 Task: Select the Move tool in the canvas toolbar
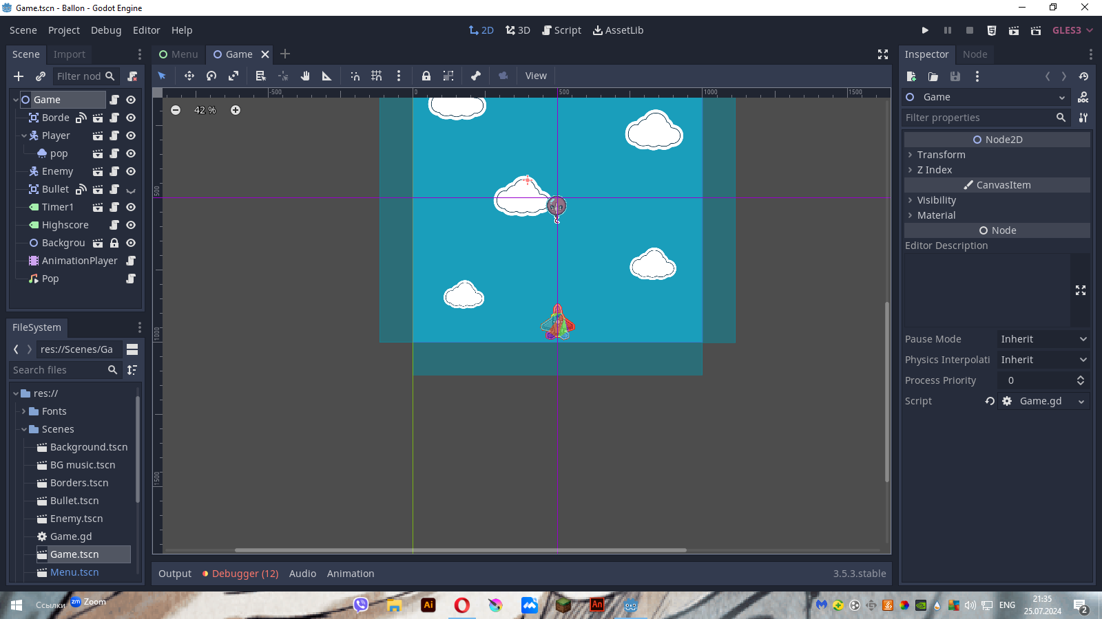(189, 76)
